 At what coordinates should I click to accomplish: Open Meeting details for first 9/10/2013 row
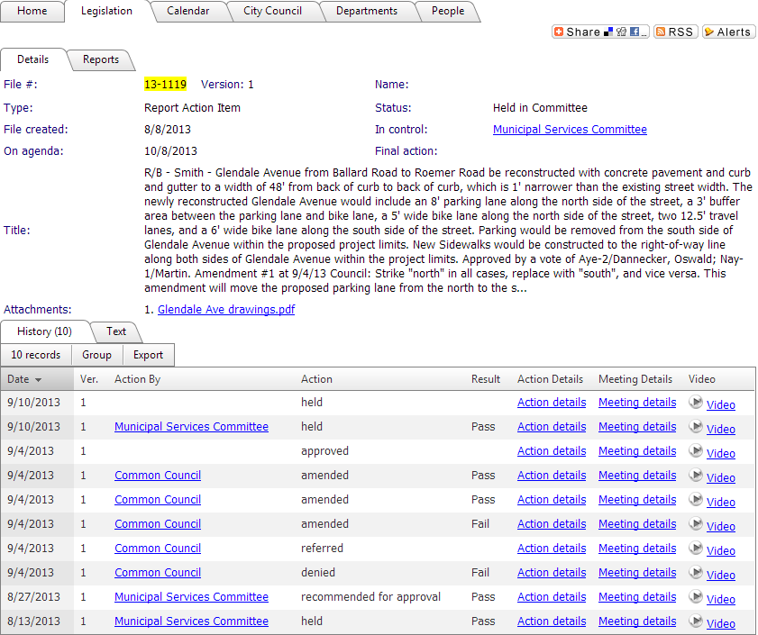pyautogui.click(x=637, y=403)
